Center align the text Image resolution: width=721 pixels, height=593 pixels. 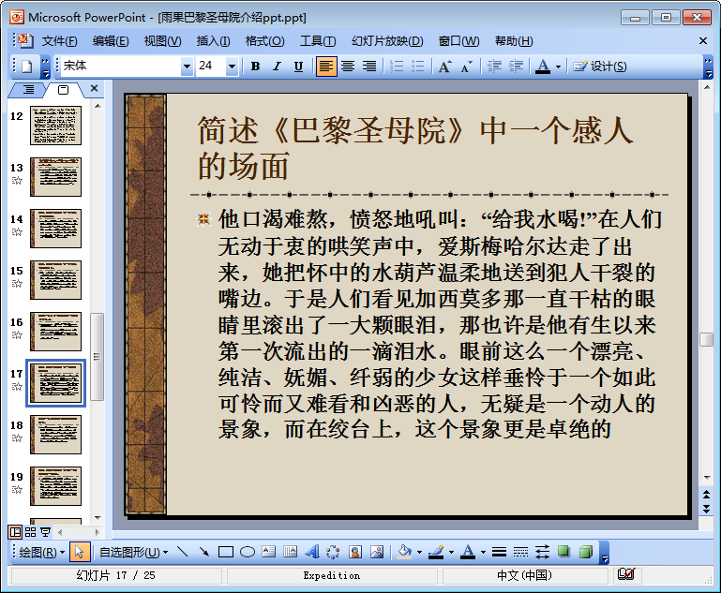348,66
